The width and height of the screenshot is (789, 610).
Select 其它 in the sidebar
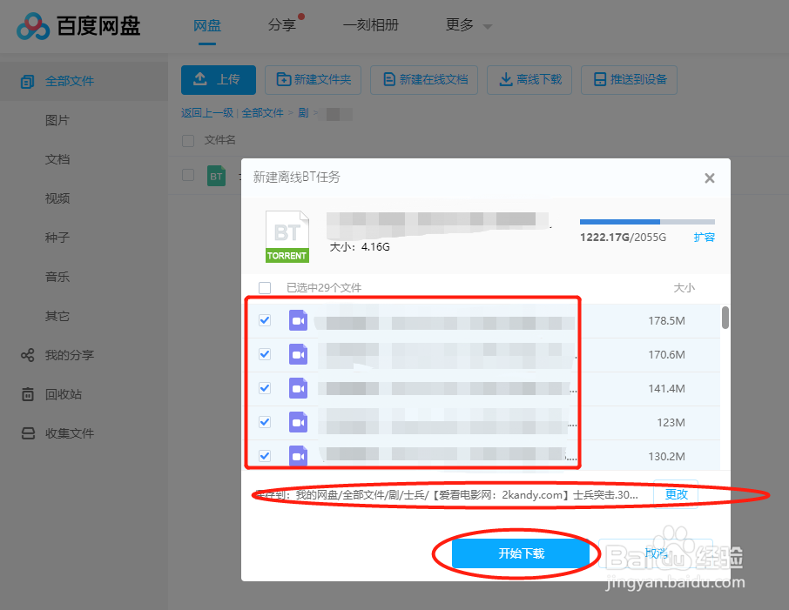coord(57,316)
